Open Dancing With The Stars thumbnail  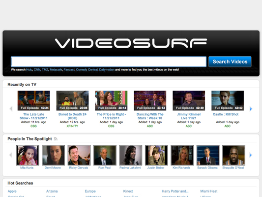150,100
